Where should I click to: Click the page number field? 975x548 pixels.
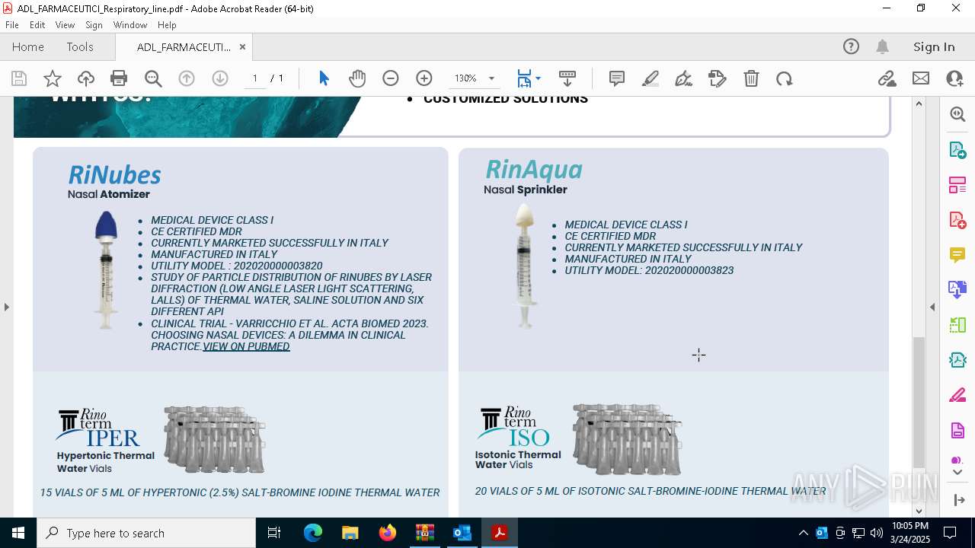(x=255, y=78)
